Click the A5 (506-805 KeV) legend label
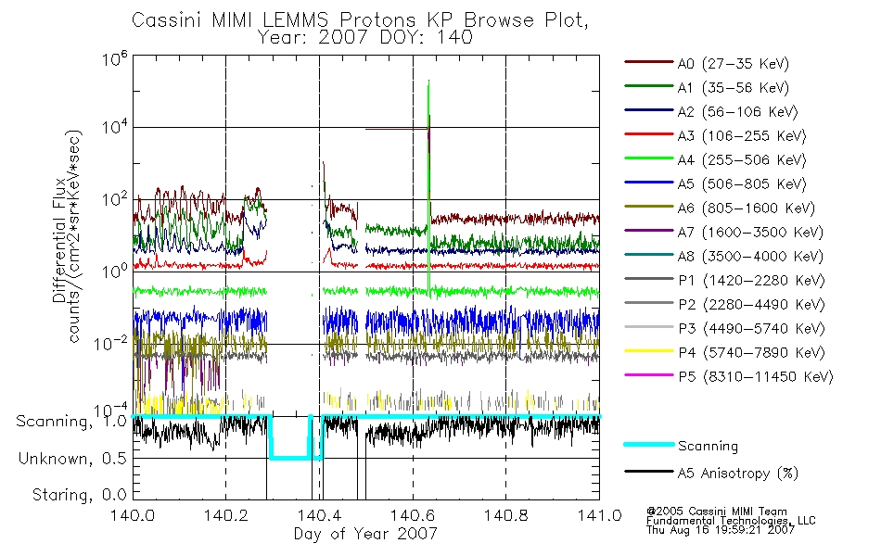Image resolution: width=881 pixels, height=556 pixels. (x=742, y=184)
